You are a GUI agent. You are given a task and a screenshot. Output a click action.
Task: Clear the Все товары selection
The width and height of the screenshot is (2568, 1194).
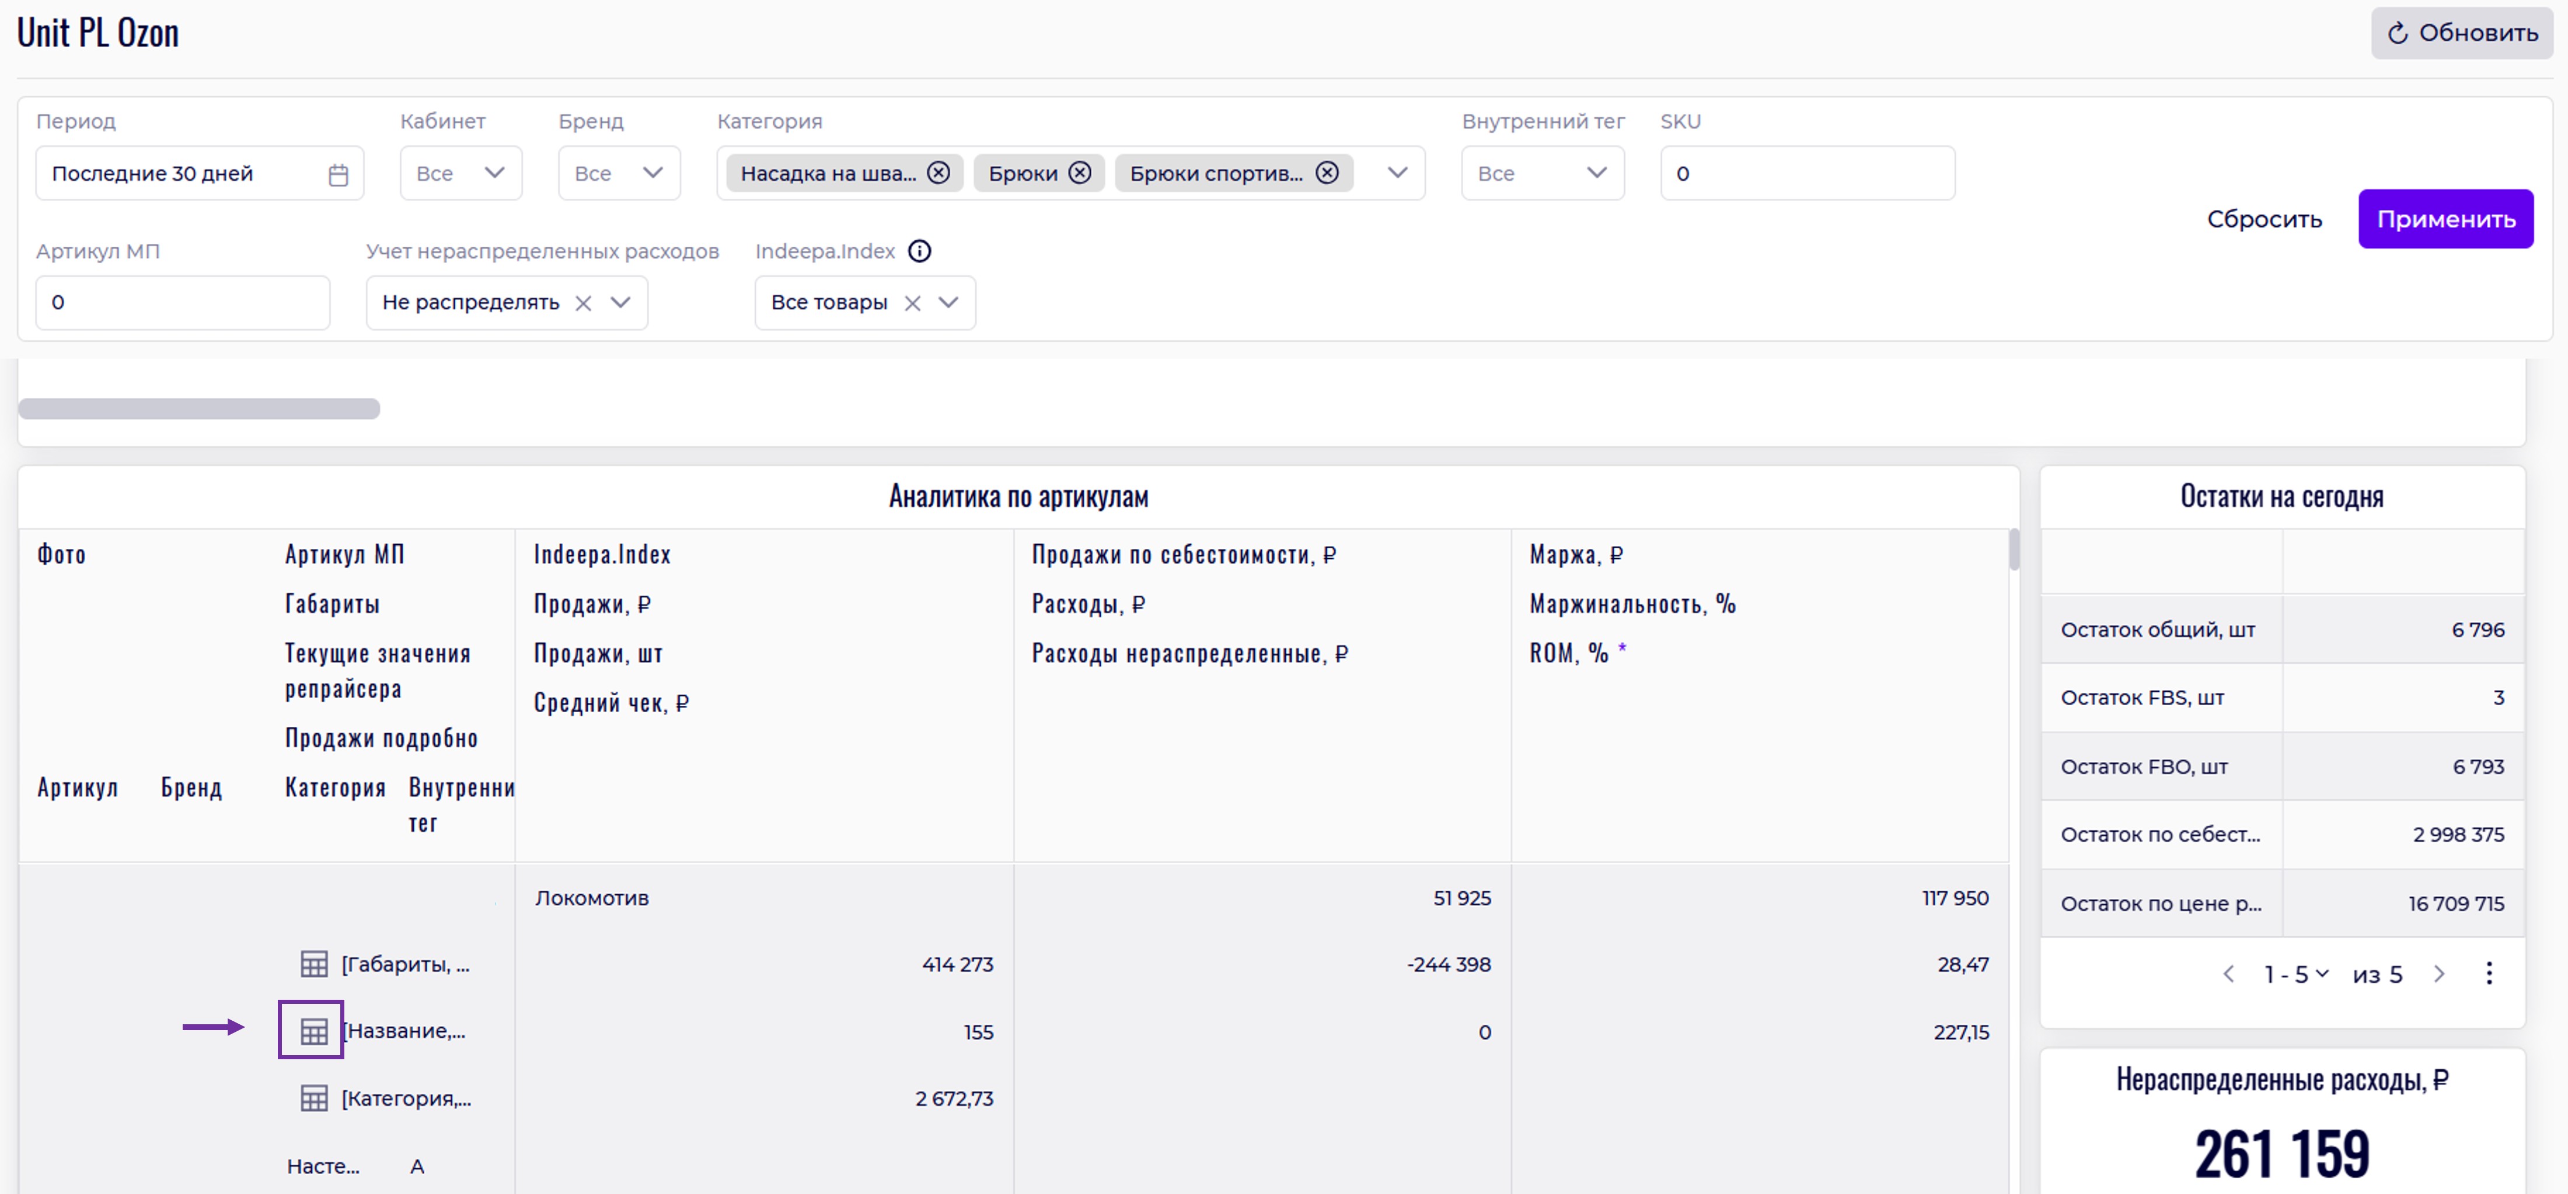912,303
